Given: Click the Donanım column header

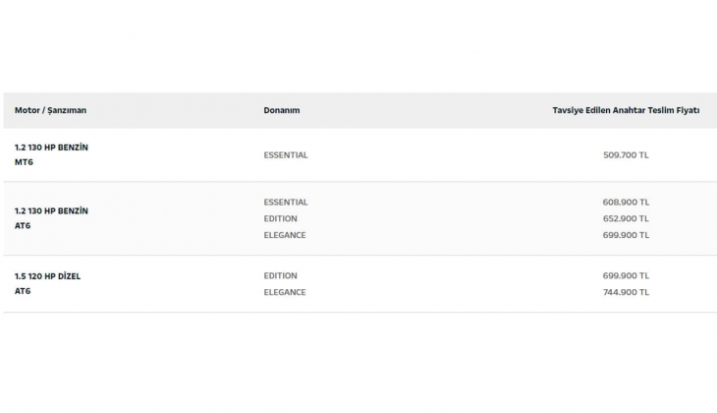Looking at the screenshot, I should pyautogui.click(x=282, y=110).
